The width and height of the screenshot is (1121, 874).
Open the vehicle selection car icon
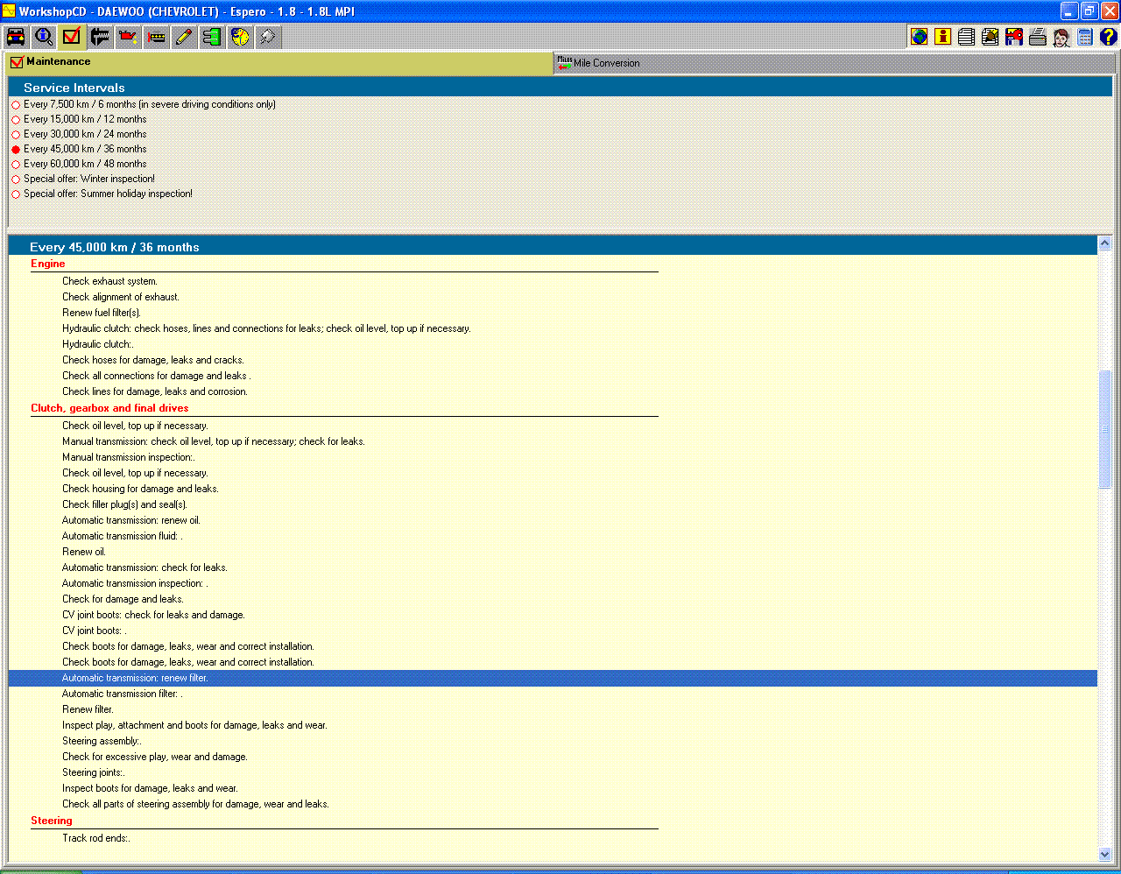click(16, 37)
